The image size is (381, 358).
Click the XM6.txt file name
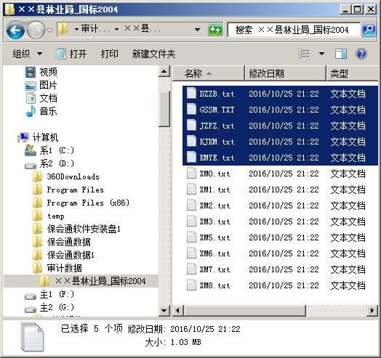pyautogui.click(x=214, y=253)
